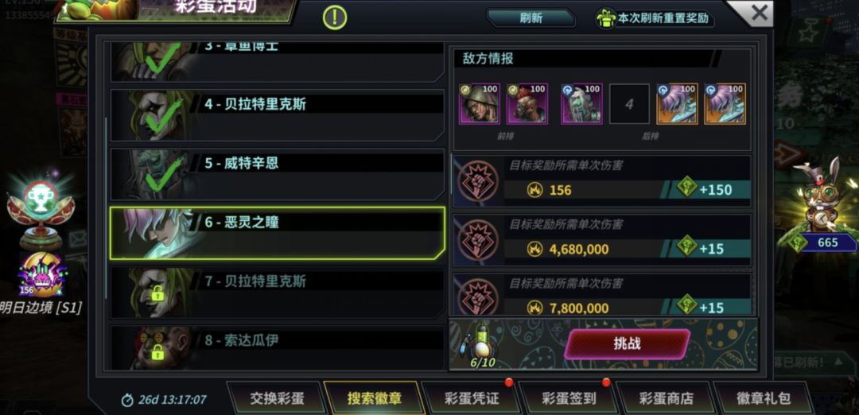This screenshot has height=415, width=859.
Task: Open the white rabbit mascot icon
Action: click(x=822, y=194)
